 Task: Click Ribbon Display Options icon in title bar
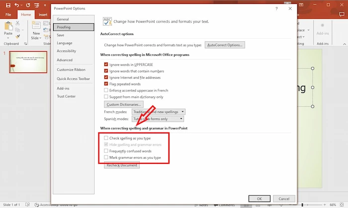(x=301, y=4)
